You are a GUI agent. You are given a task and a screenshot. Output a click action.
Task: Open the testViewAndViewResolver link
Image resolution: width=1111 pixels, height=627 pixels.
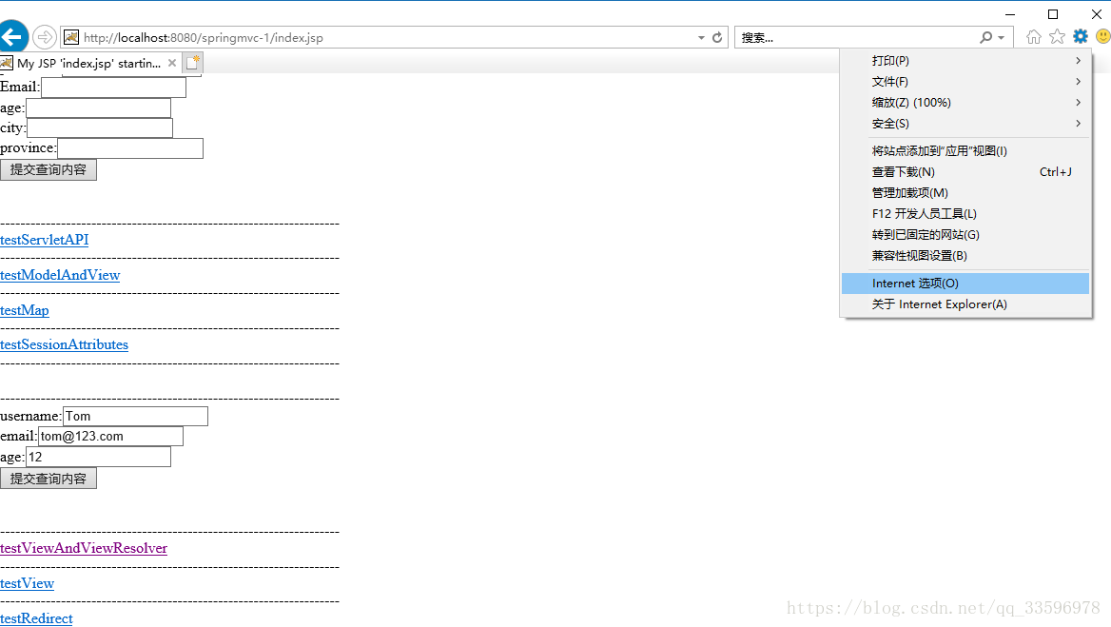(84, 548)
